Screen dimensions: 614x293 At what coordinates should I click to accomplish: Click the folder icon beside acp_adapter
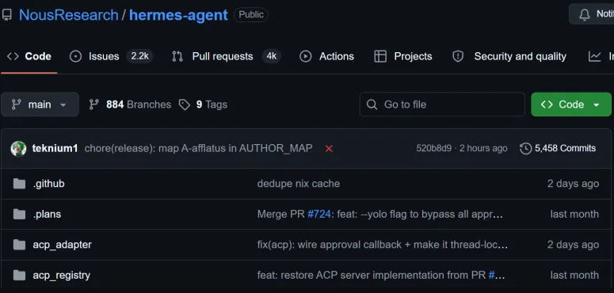click(x=19, y=245)
